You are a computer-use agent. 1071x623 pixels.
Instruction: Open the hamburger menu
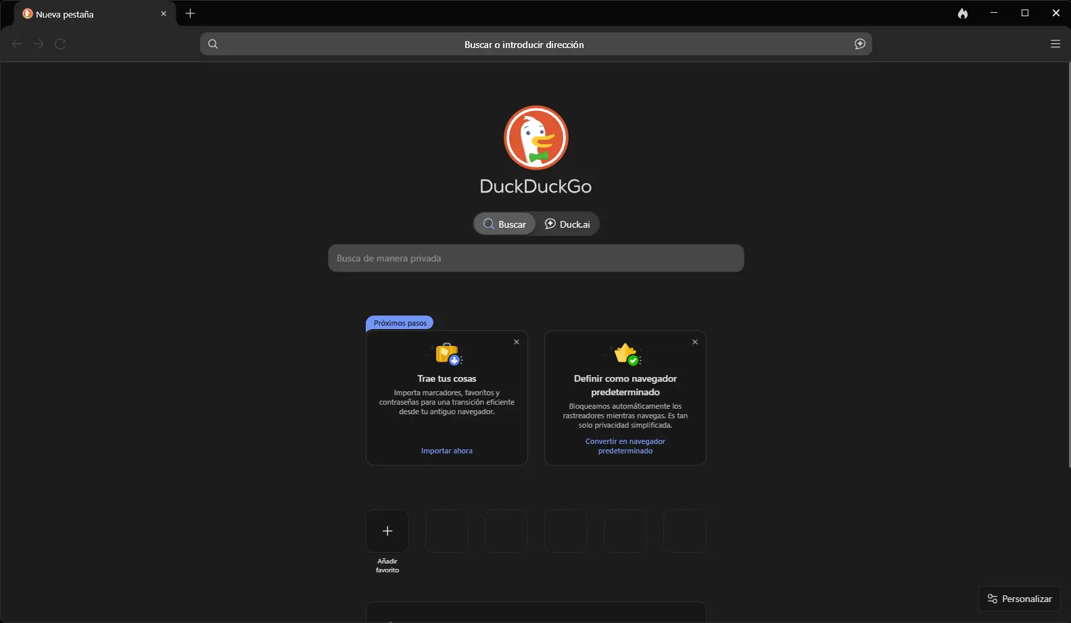click(1055, 44)
